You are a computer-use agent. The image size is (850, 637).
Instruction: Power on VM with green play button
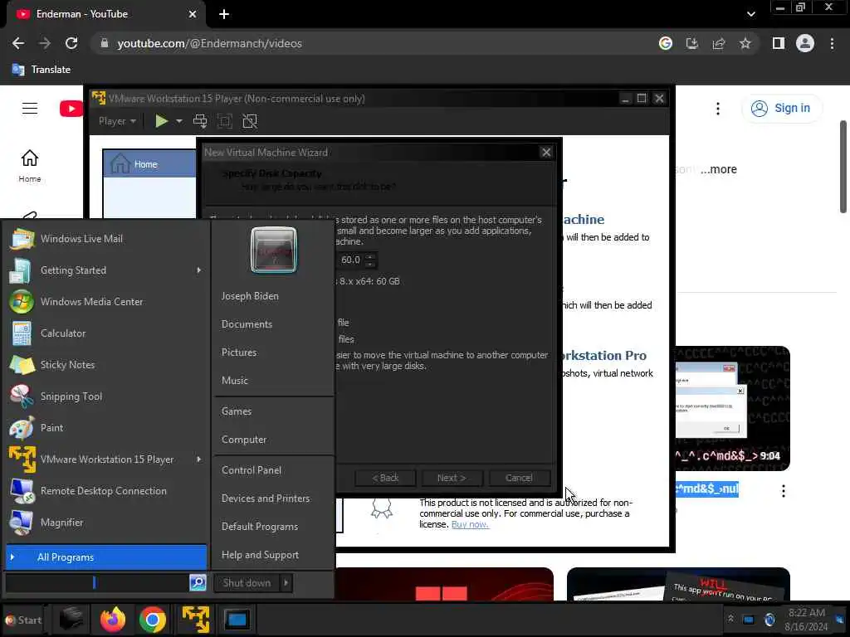point(161,121)
